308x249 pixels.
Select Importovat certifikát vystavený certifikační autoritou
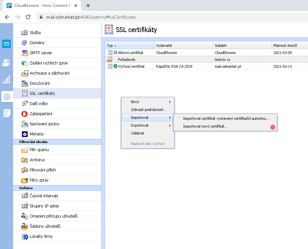[226, 118]
